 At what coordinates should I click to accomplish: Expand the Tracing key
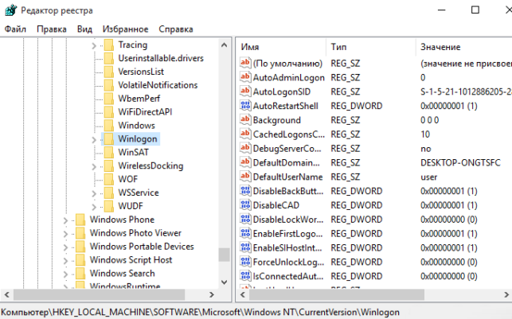pyautogui.click(x=94, y=45)
